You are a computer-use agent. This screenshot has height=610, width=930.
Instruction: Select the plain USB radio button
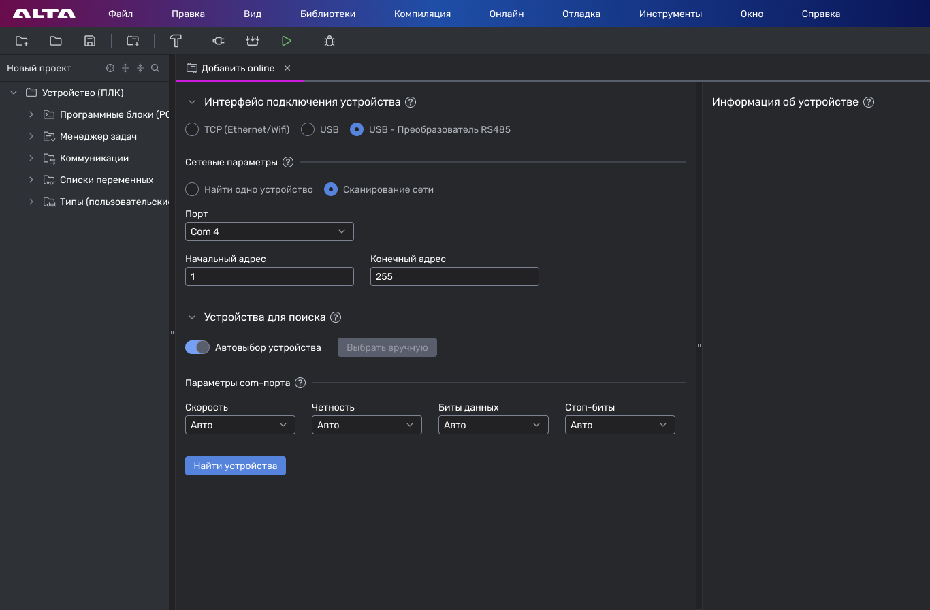coord(308,129)
